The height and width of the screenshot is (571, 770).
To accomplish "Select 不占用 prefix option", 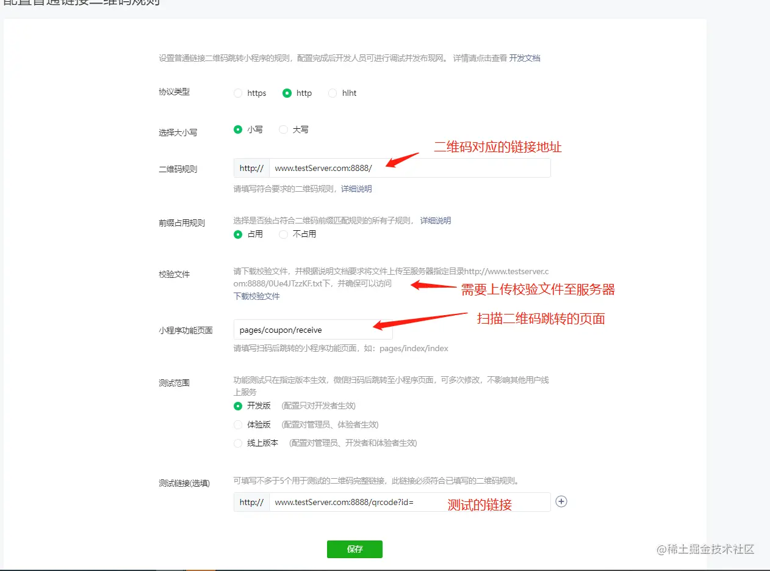I will [283, 234].
